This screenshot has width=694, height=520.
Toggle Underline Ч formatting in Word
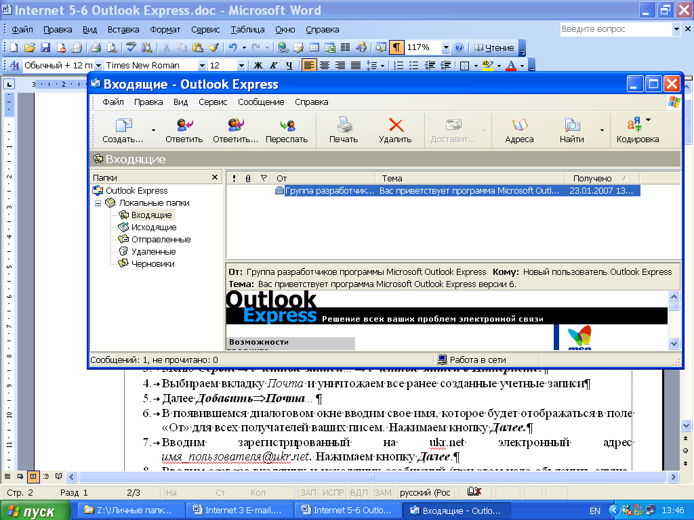click(x=289, y=66)
